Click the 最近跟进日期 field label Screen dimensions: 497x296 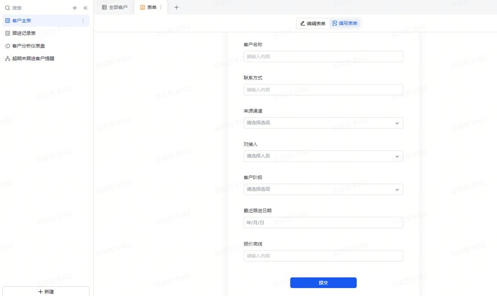(258, 210)
